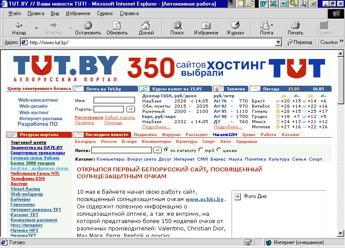Open the Вид menu
The height and width of the screenshot is (248, 345).
55,13
